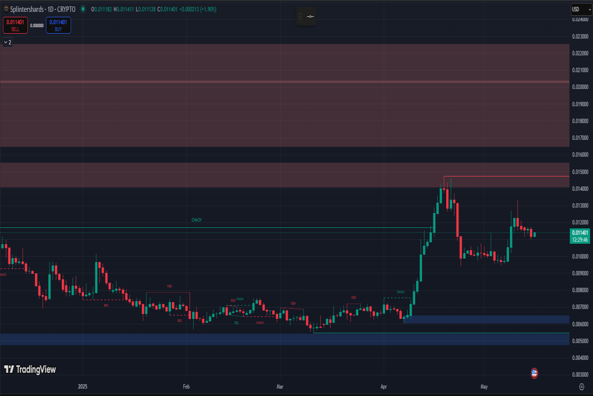Click the Apr label on time axis
The width and height of the screenshot is (593, 396).
pyautogui.click(x=384, y=386)
